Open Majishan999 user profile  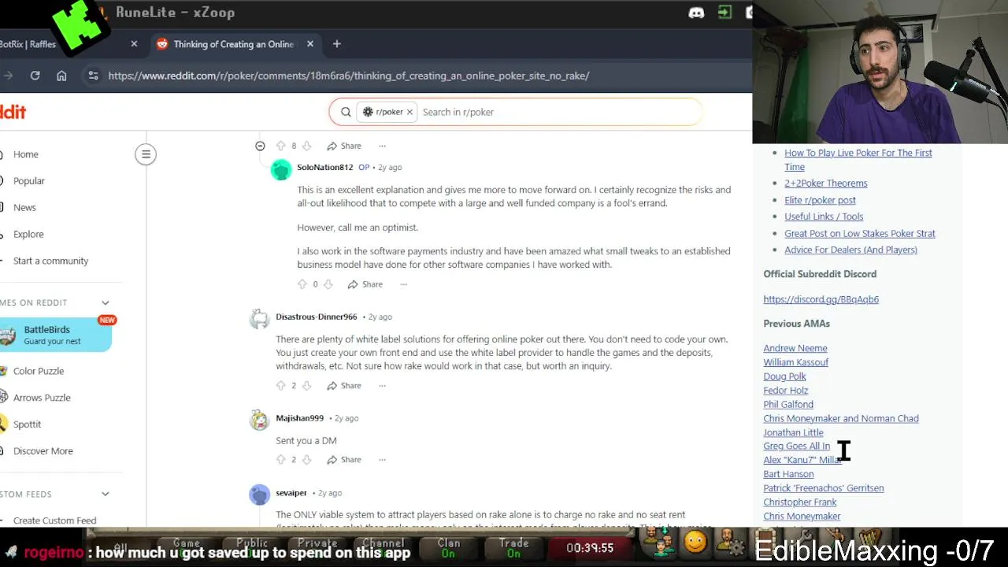pos(299,418)
